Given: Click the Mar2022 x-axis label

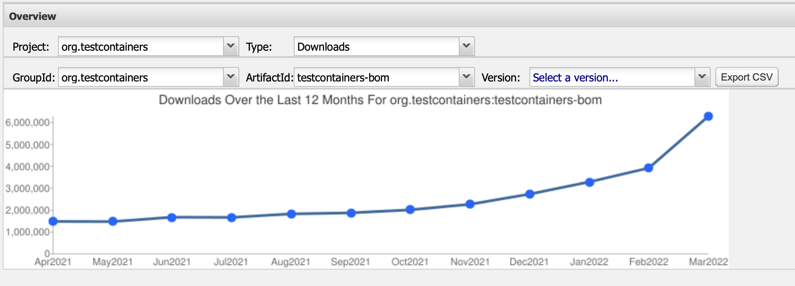Looking at the screenshot, I should click(708, 262).
